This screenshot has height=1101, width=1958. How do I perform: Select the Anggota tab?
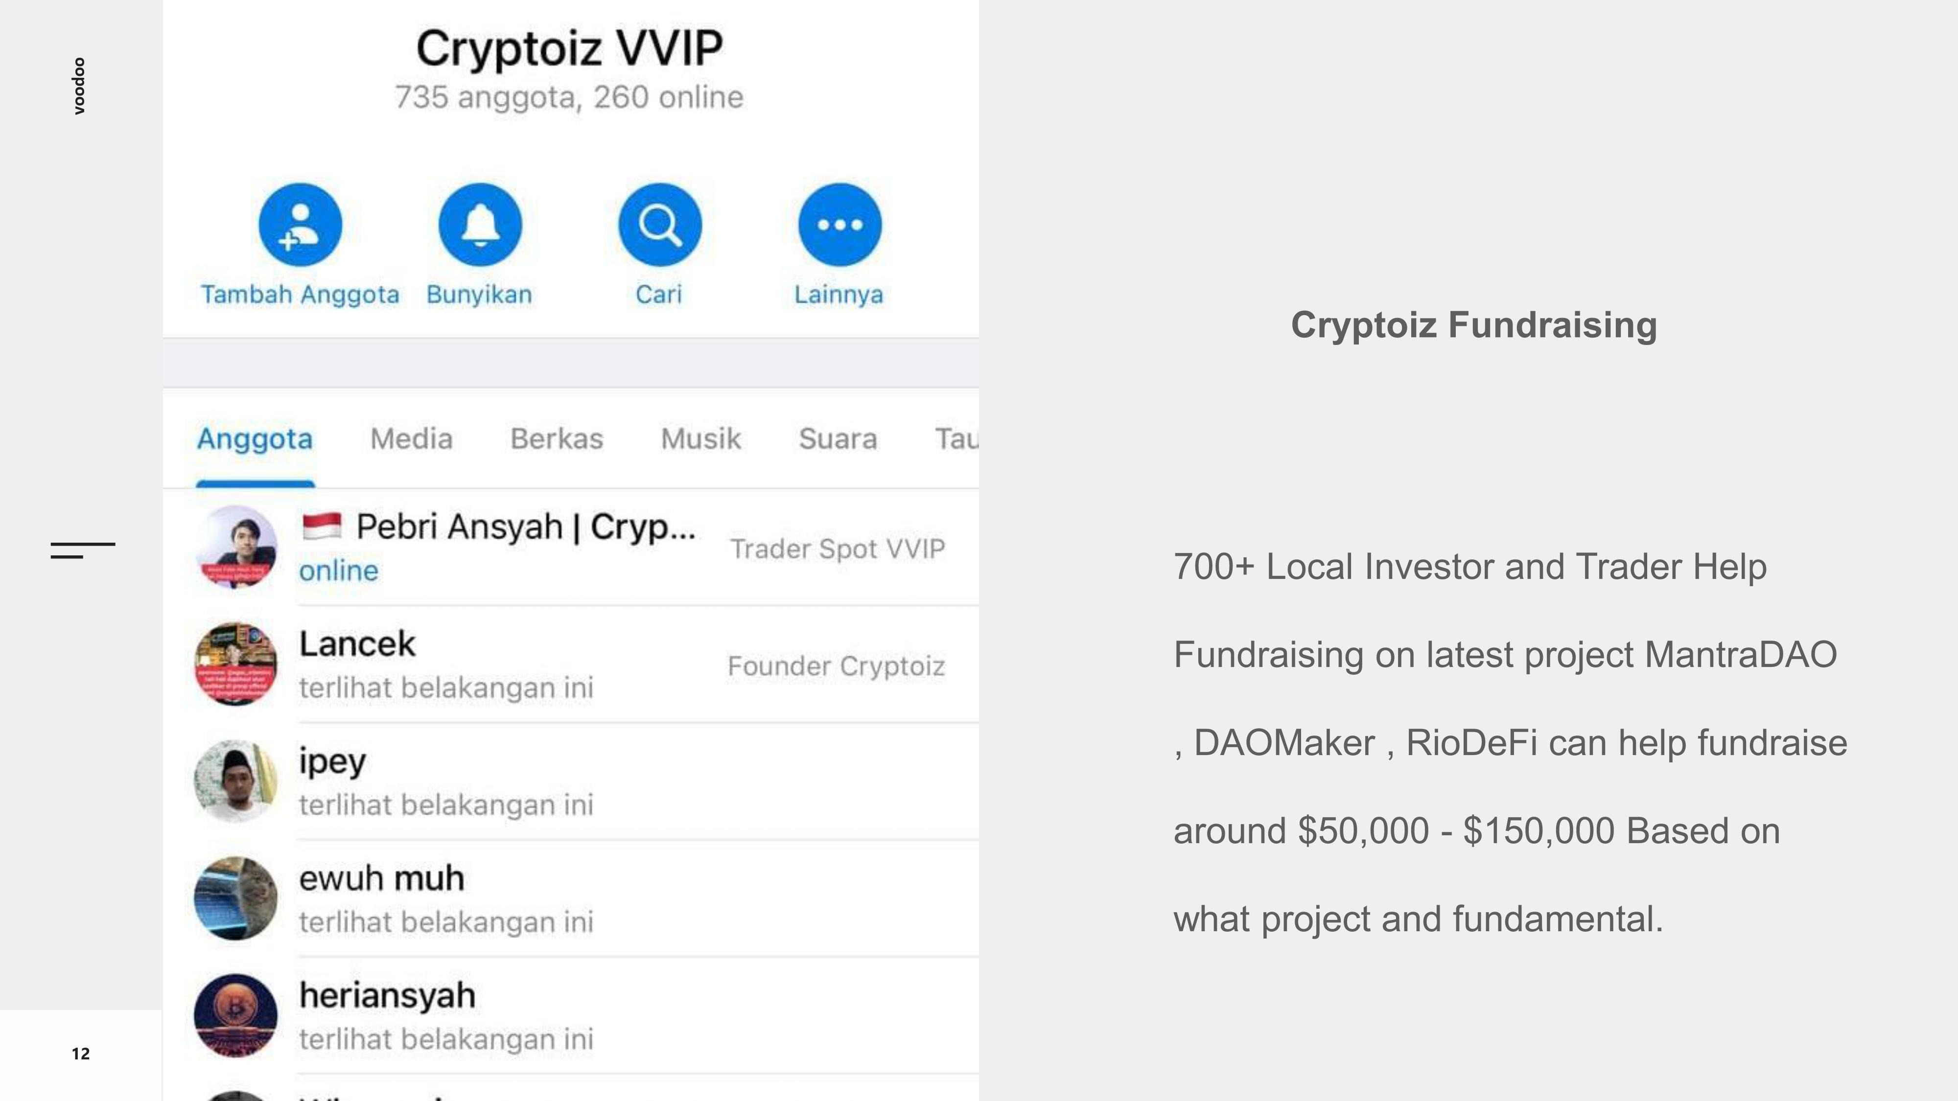[255, 439]
